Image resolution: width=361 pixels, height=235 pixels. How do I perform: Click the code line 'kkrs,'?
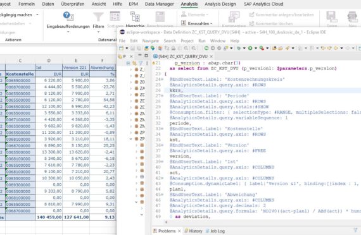176,90
